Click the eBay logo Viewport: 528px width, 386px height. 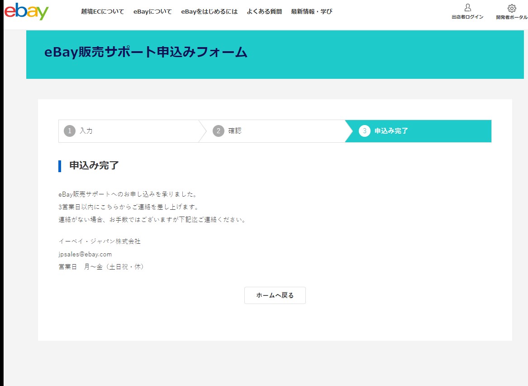tap(26, 12)
